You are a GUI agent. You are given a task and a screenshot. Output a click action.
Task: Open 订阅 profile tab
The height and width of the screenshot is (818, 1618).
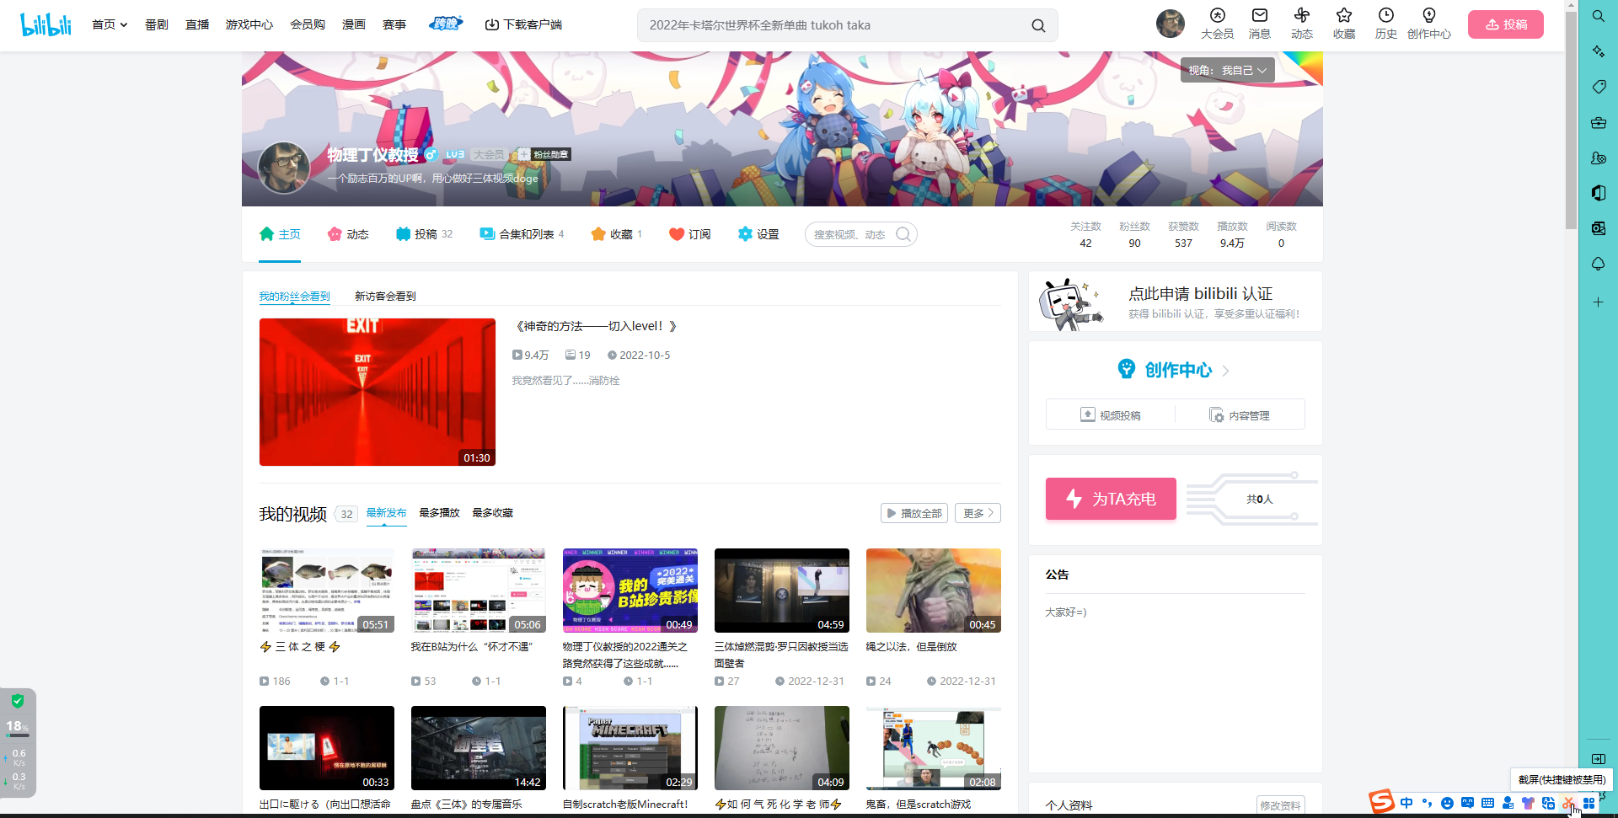(689, 234)
